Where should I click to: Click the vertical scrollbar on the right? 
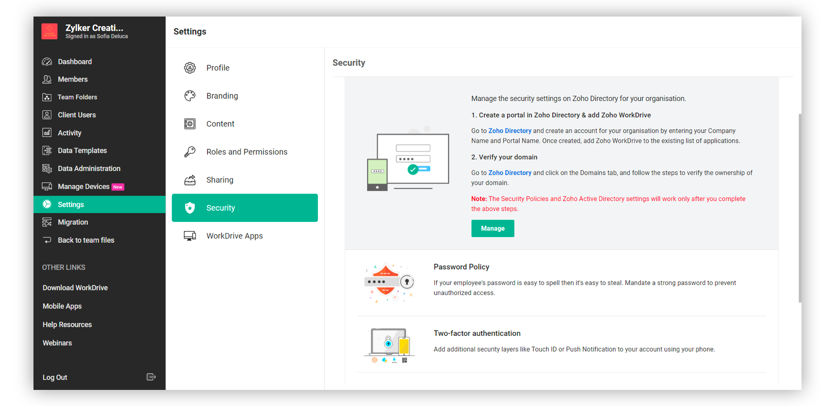(799, 209)
